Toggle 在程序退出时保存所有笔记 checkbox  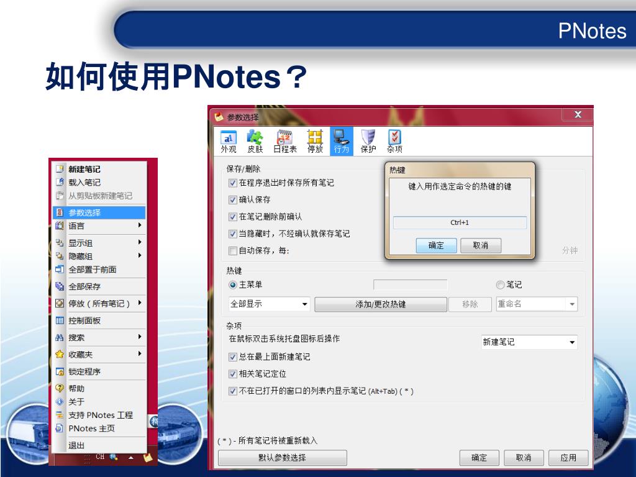[x=232, y=183]
